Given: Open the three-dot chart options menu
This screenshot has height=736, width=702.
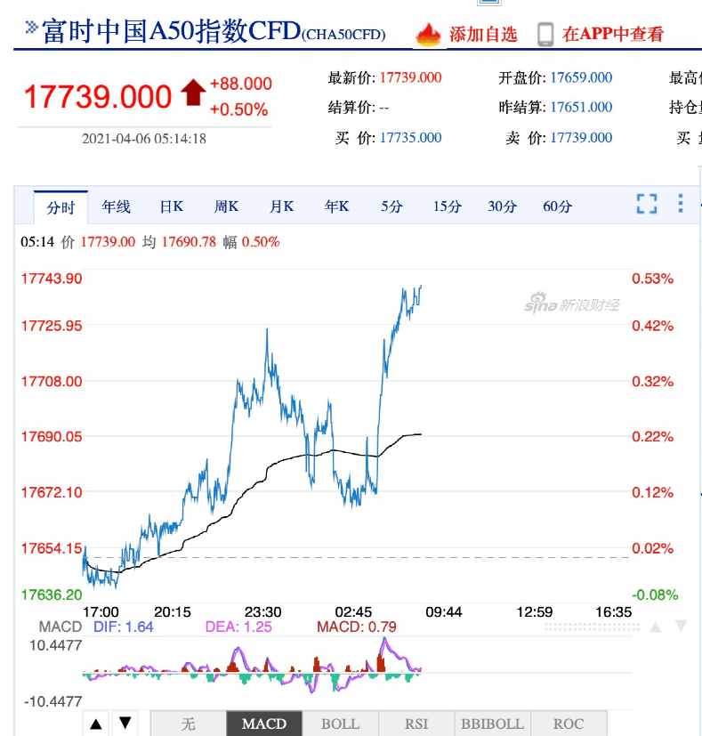Looking at the screenshot, I should pyautogui.click(x=681, y=204).
